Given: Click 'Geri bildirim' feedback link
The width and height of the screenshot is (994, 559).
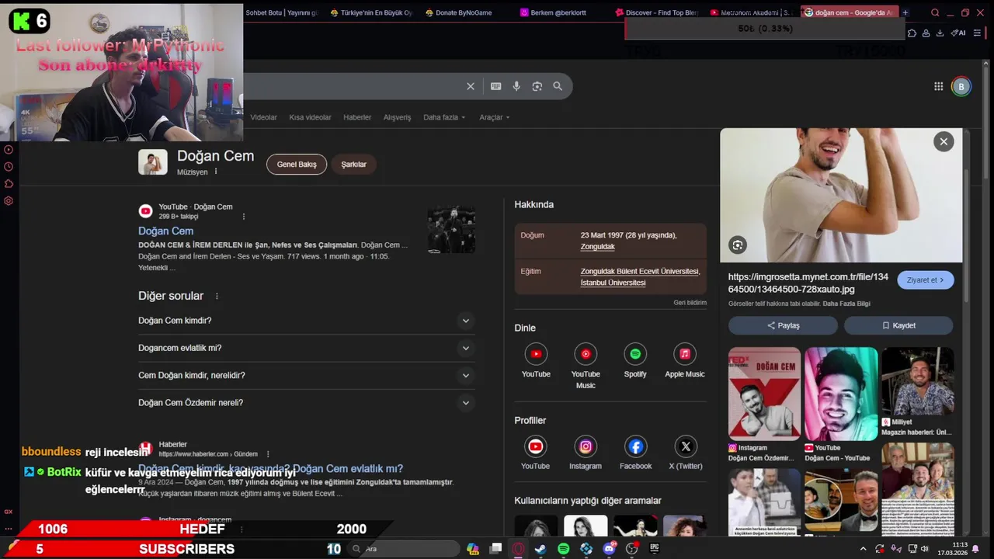Looking at the screenshot, I should [690, 303].
